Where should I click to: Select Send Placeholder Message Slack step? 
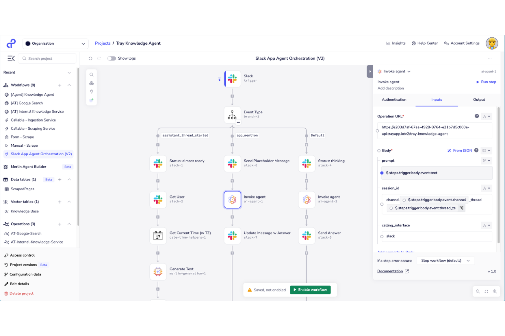(232, 163)
